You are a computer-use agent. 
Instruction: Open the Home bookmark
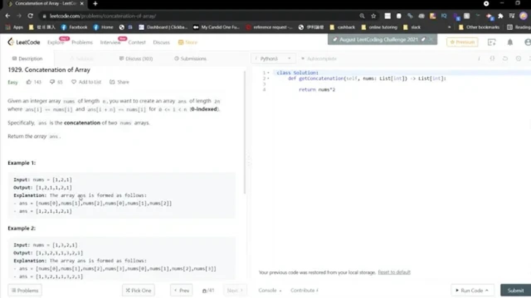pos(103,27)
